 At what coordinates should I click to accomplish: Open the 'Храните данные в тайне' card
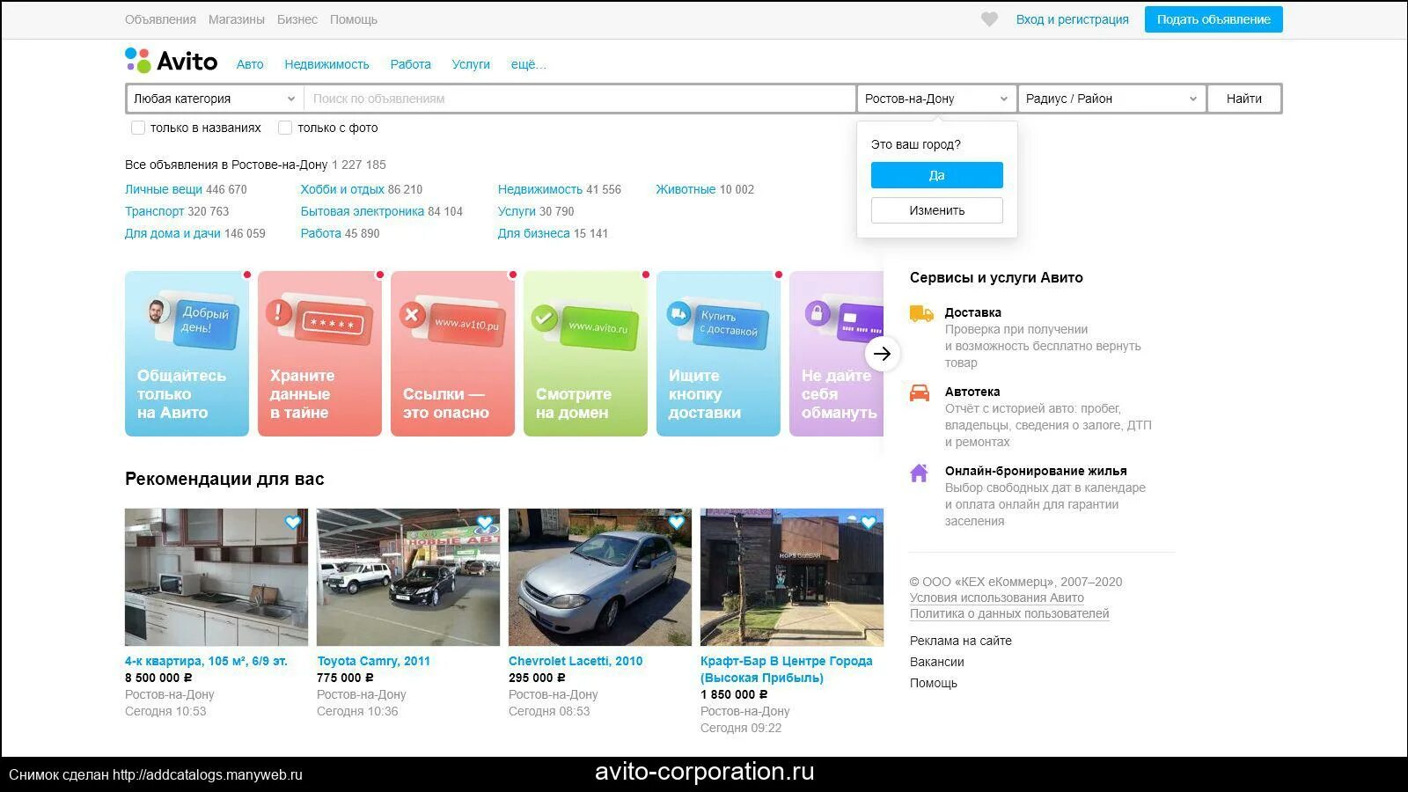319,354
